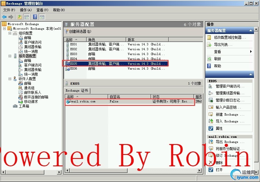Select 通讯组 under 收件人配置
The height and width of the screenshot is (182, 260).
(x=29, y=88)
